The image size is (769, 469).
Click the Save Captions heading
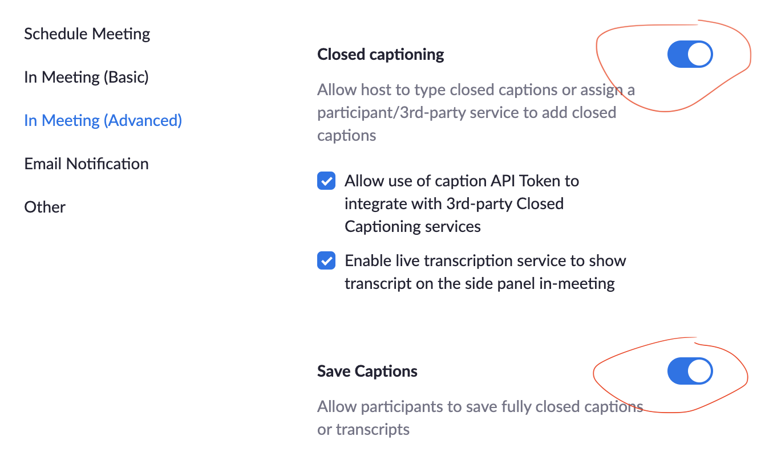click(x=367, y=371)
